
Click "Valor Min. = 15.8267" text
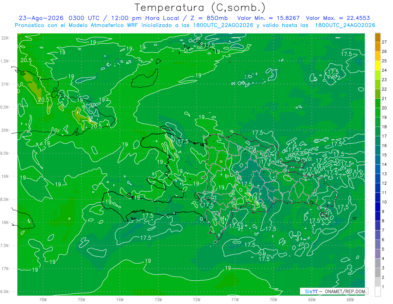click(x=269, y=18)
